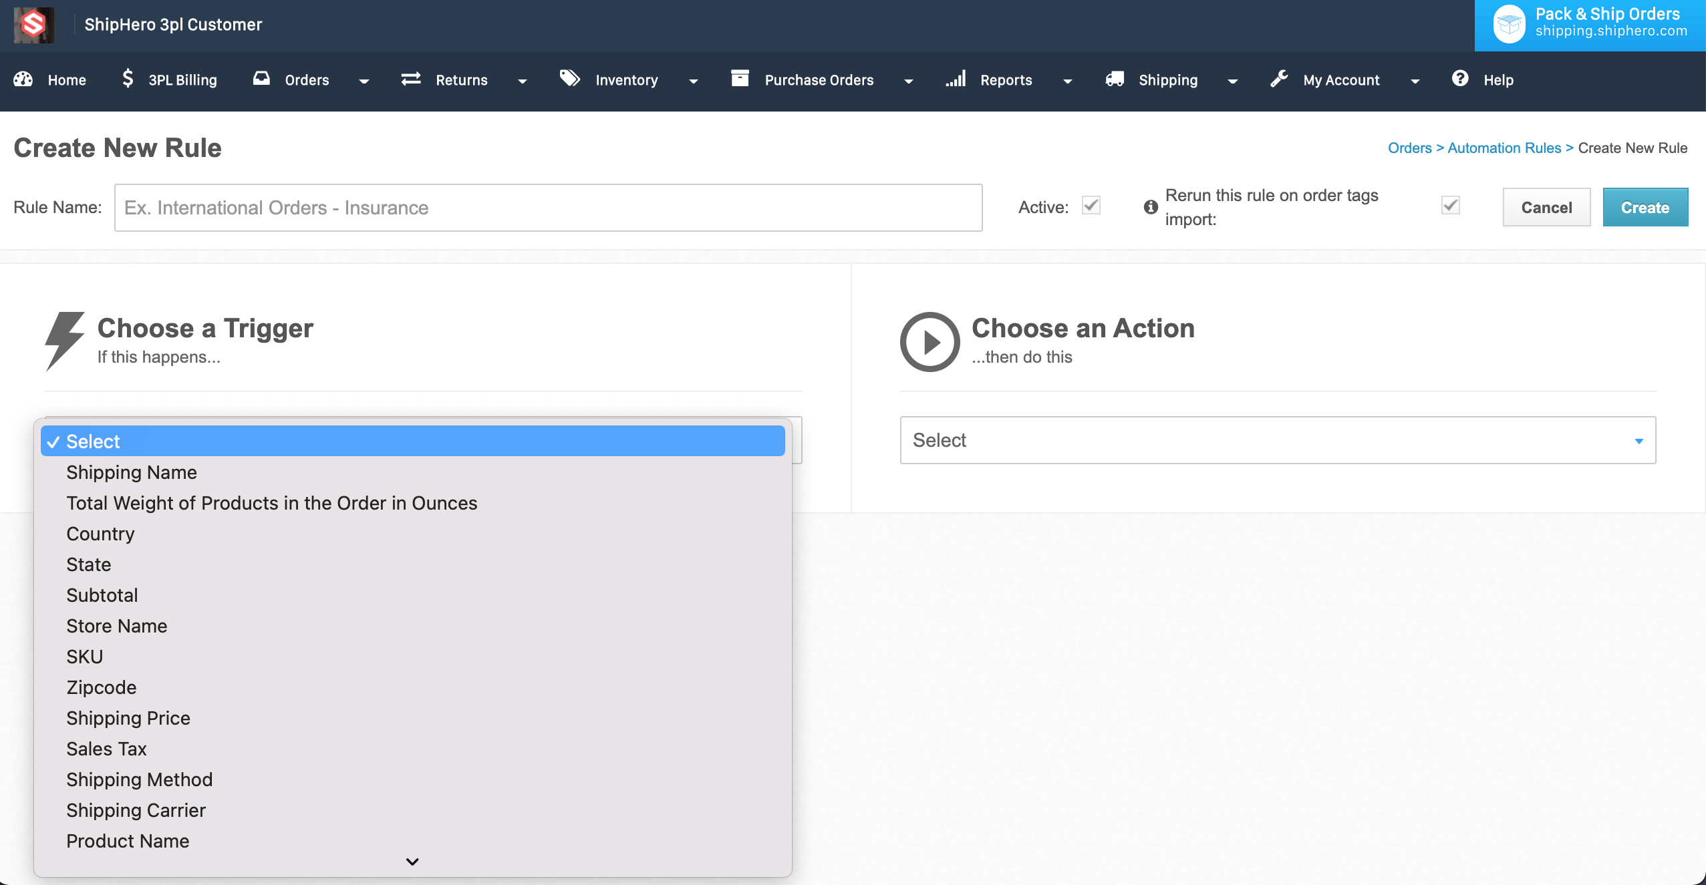Click the 3PL Billing dollar icon
Viewport: 1706px width, 885px height.
click(128, 79)
